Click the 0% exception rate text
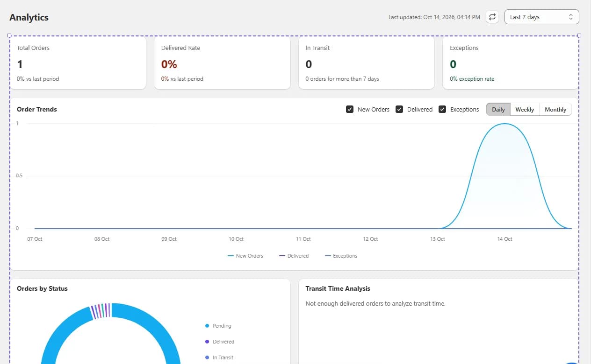This screenshot has height=364, width=591. 472,79
